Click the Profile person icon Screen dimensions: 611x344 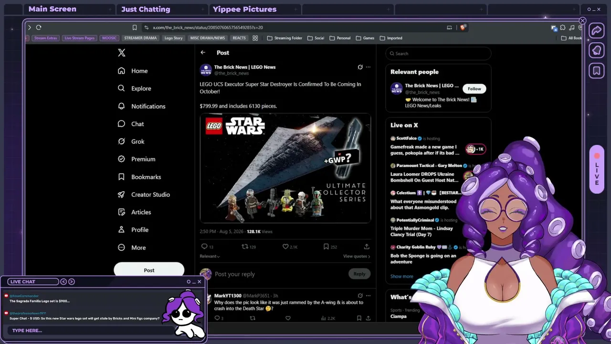pos(121,230)
